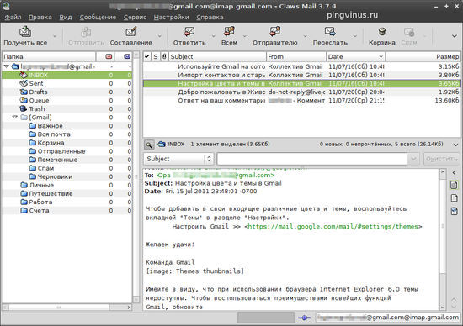
Task: Open dropdown arrow next to Всем
Action: coord(244,36)
